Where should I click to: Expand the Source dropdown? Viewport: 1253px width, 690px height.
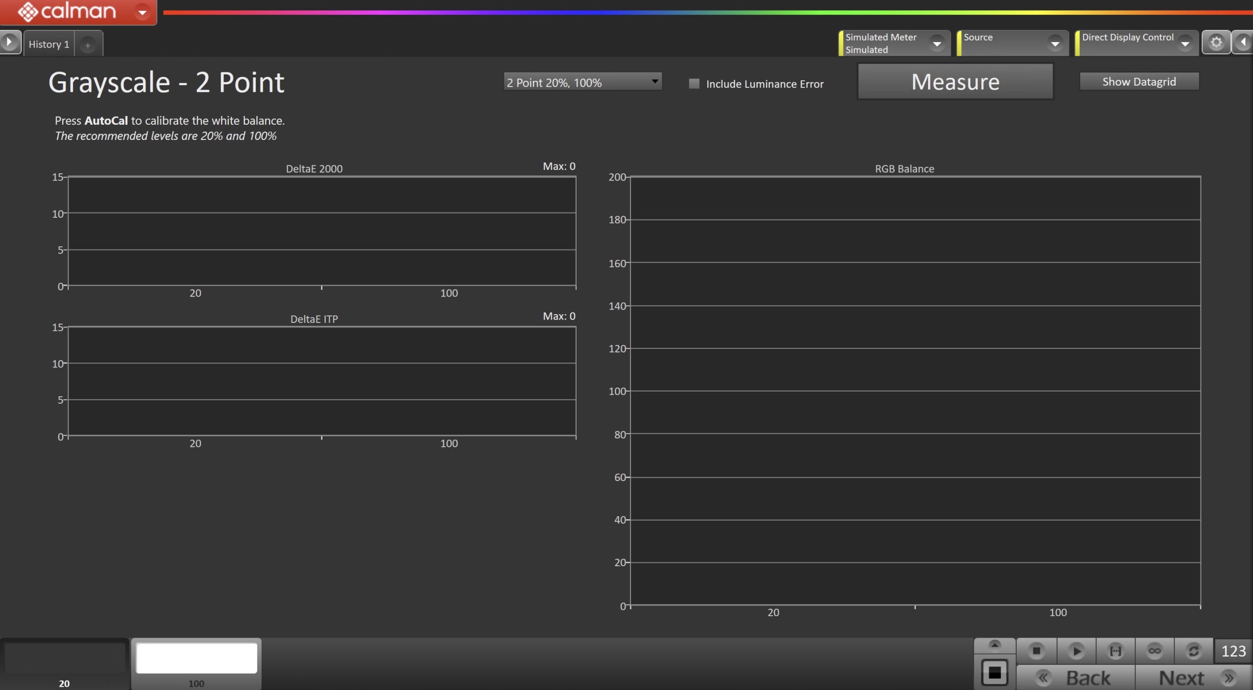1055,44
